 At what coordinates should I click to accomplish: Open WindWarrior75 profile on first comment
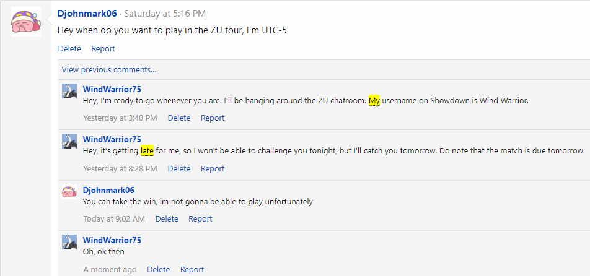pyautogui.click(x=112, y=88)
